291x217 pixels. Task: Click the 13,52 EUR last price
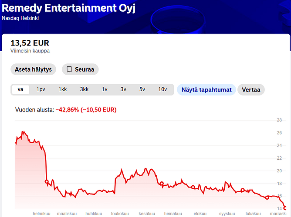[30, 43]
